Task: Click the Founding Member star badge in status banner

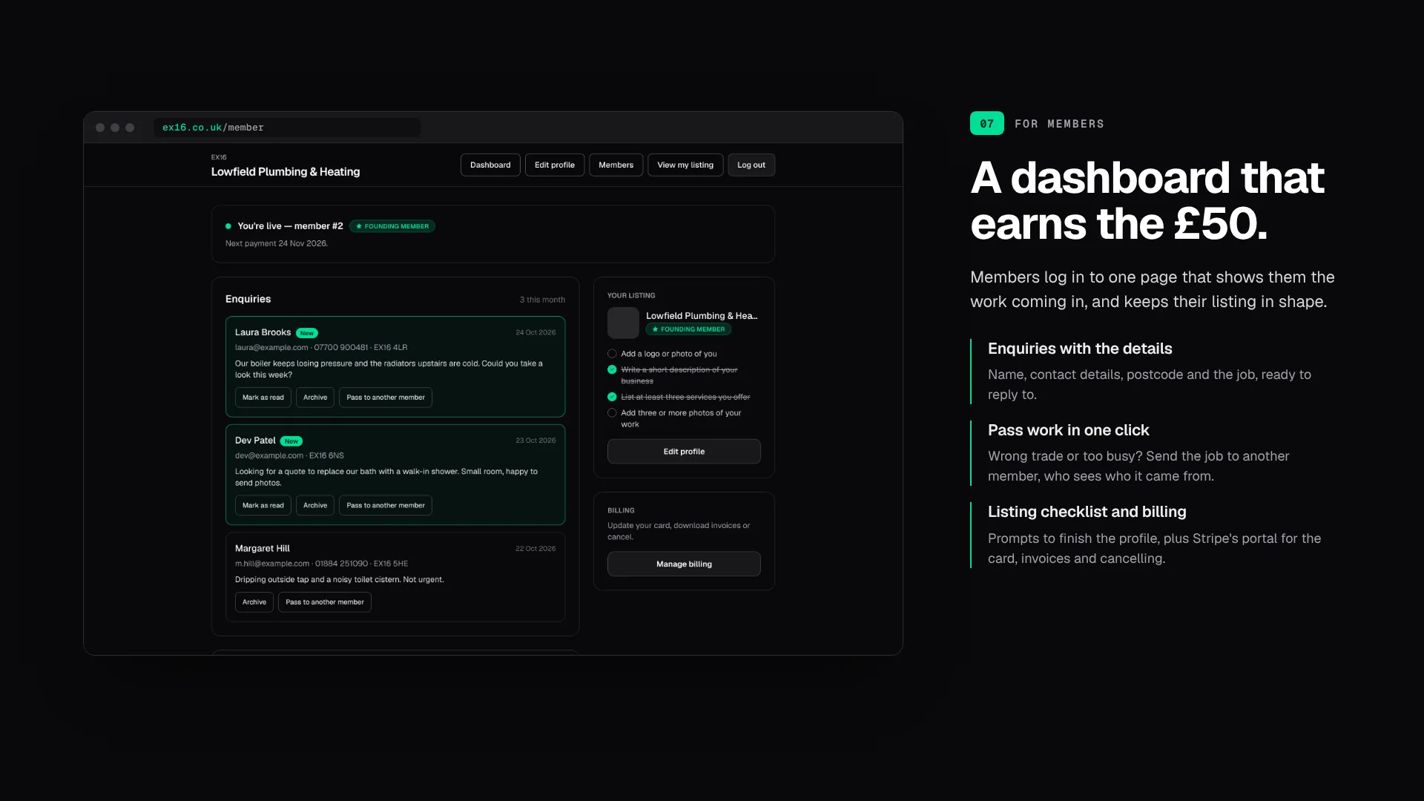Action: click(x=392, y=226)
